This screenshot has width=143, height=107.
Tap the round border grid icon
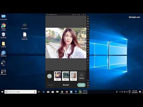pyautogui.click(x=49, y=76)
